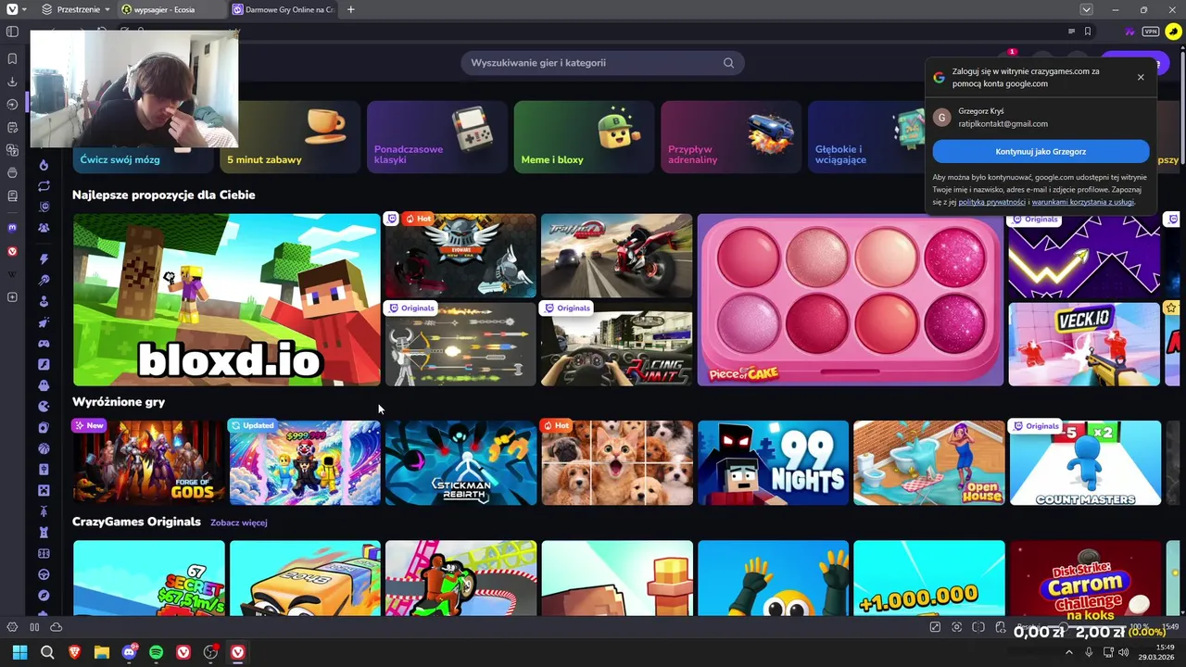Open the 5 minut zabawy category
The width and height of the screenshot is (1186, 667).
click(290, 137)
